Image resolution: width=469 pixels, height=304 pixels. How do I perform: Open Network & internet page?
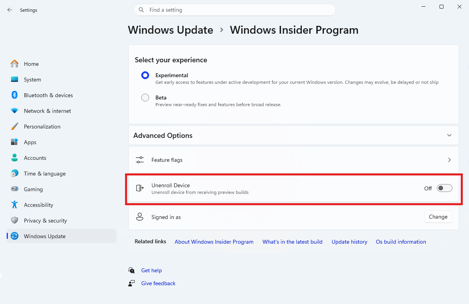(61, 111)
